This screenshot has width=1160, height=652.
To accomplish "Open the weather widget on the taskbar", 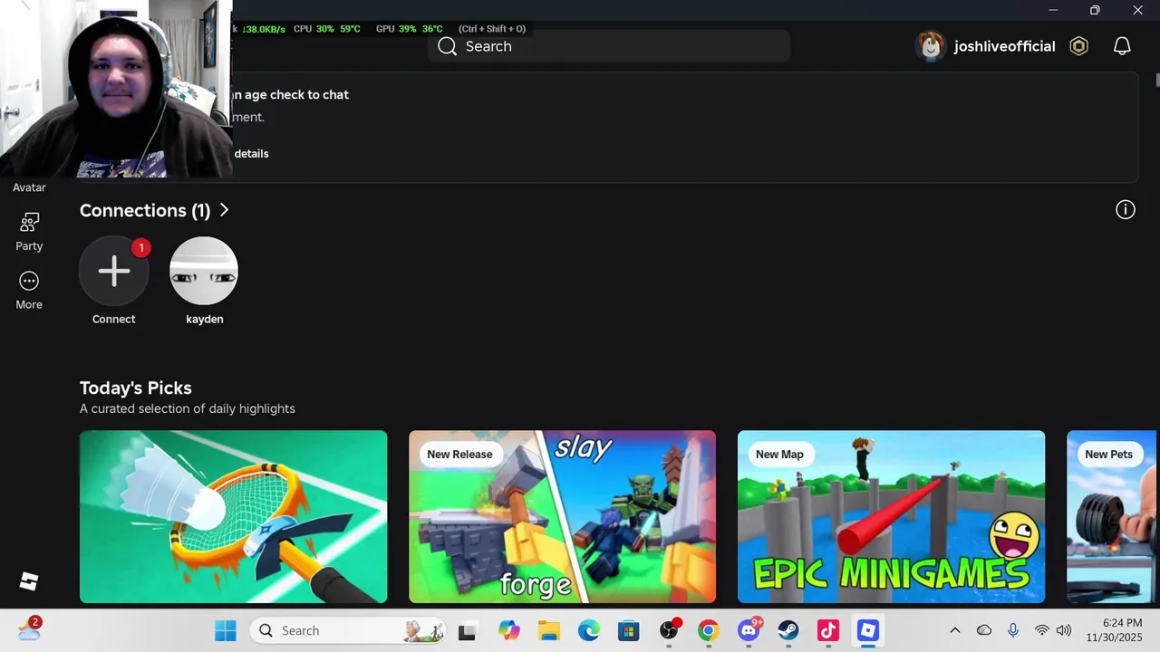I will click(29, 629).
